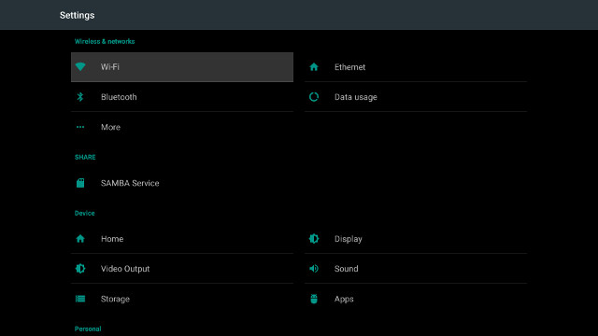The width and height of the screenshot is (598, 336).
Task: Click the Sound speaker icon
Action: pyautogui.click(x=314, y=269)
